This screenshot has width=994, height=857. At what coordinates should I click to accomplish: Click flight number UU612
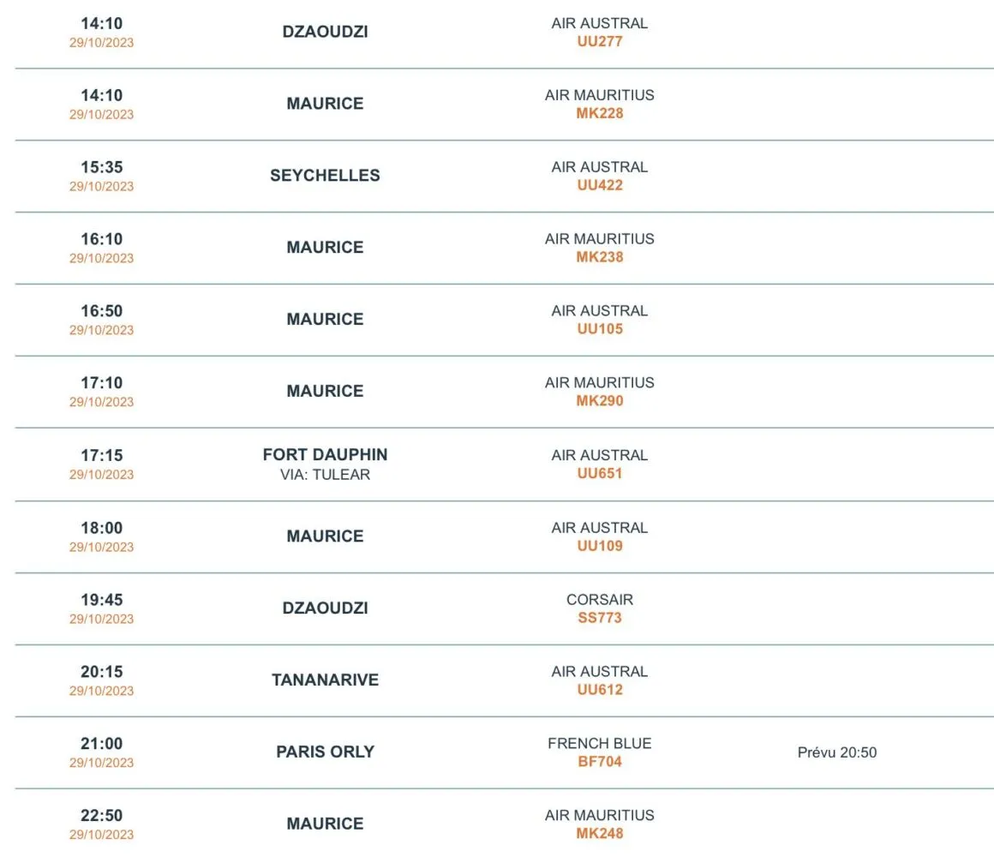599,690
